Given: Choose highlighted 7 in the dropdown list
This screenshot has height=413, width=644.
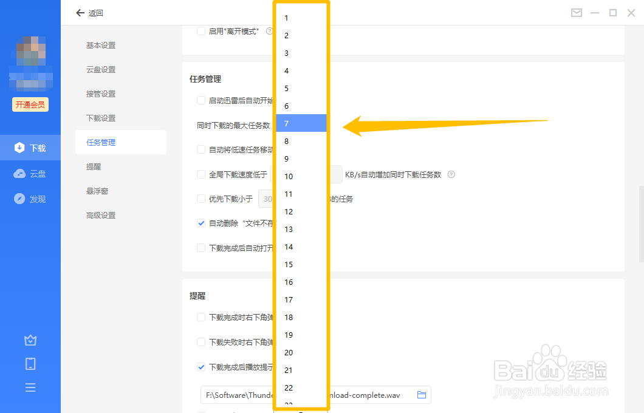Looking at the screenshot, I should (x=301, y=123).
